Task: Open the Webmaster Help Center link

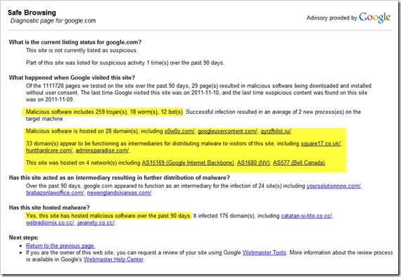Action: pyautogui.click(x=113, y=259)
